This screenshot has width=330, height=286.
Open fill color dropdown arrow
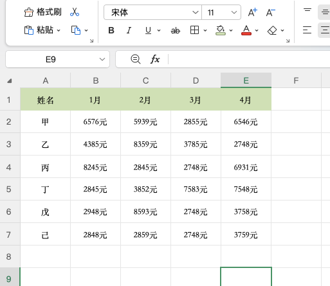coord(231,30)
